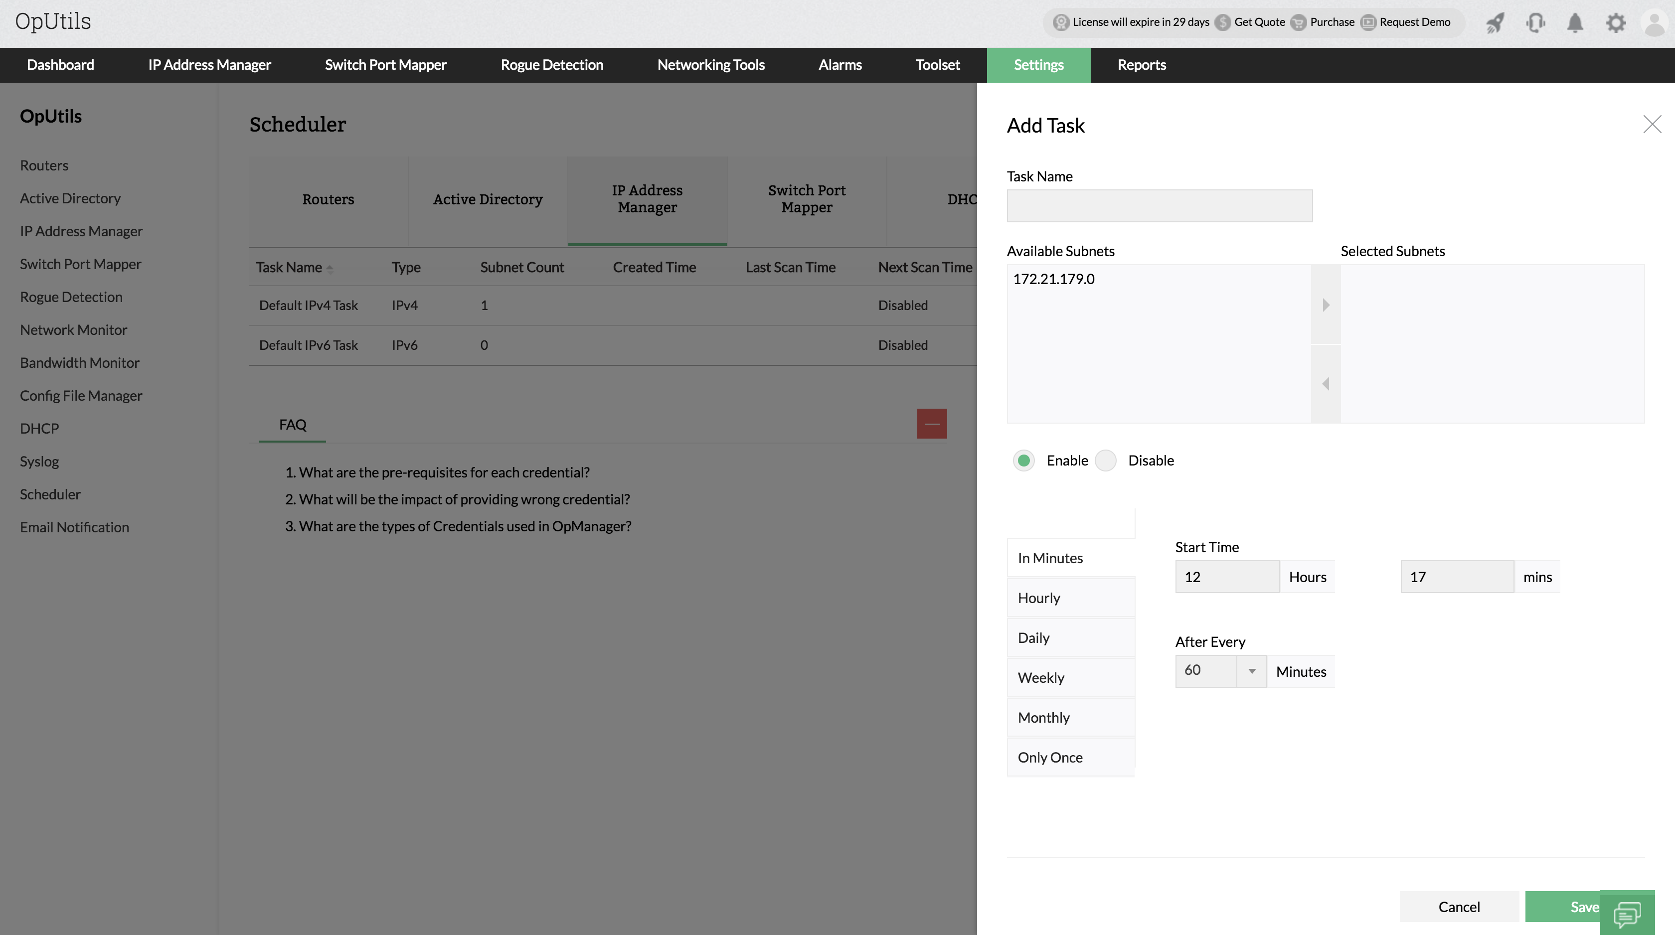The image size is (1675, 935).
Task: Click the Networking Tools menu icon
Action: tap(710, 64)
